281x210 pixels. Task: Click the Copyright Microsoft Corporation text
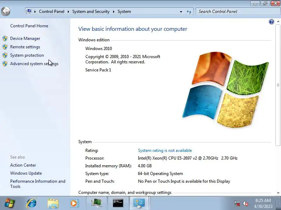[123, 59]
